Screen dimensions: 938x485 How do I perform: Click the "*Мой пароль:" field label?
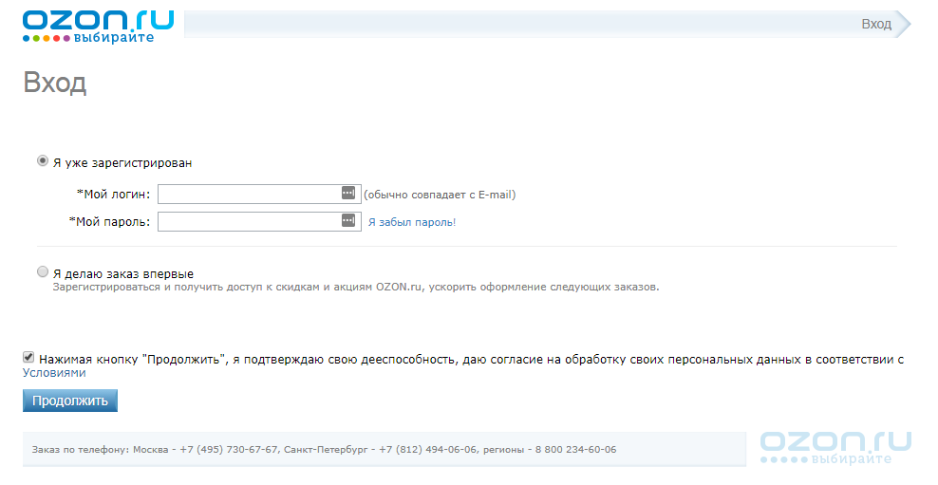109,222
